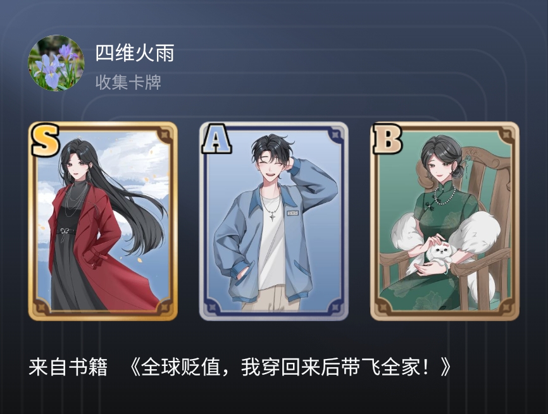
Task: Click the 来自书籍 label
Action: 68,367
